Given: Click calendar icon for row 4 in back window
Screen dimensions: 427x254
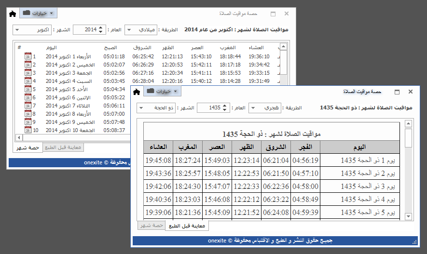Looking at the screenshot, I should coord(28,80).
